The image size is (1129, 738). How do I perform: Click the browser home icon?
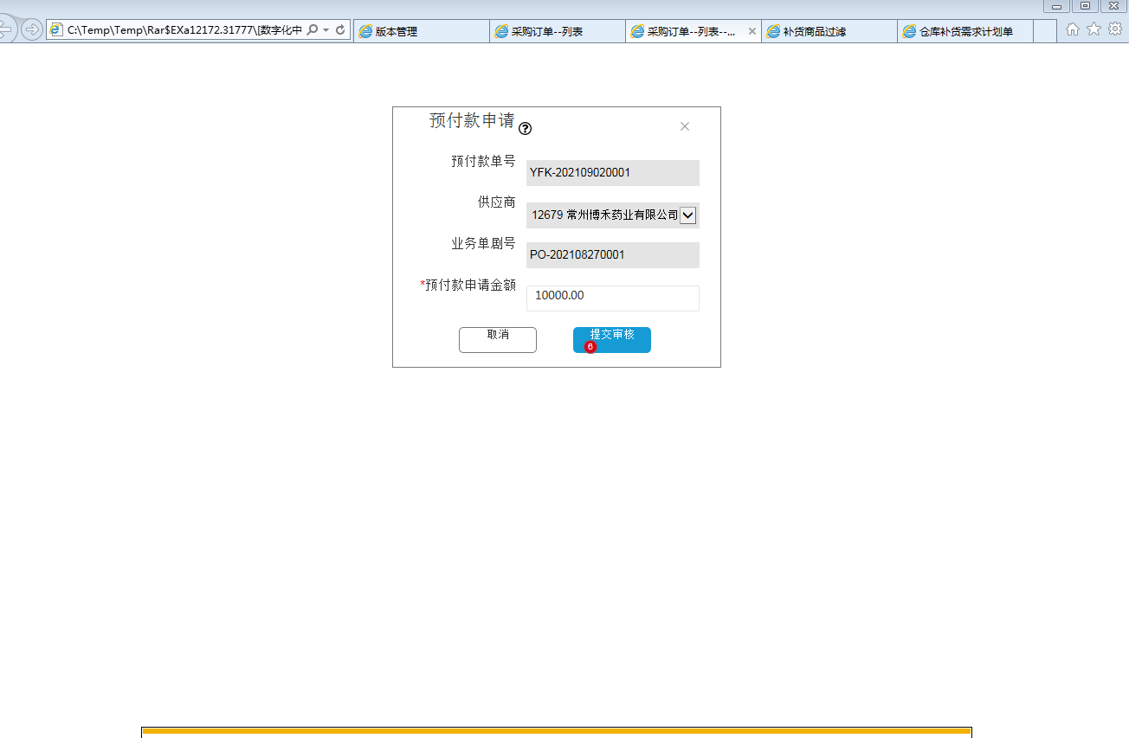tap(1072, 29)
